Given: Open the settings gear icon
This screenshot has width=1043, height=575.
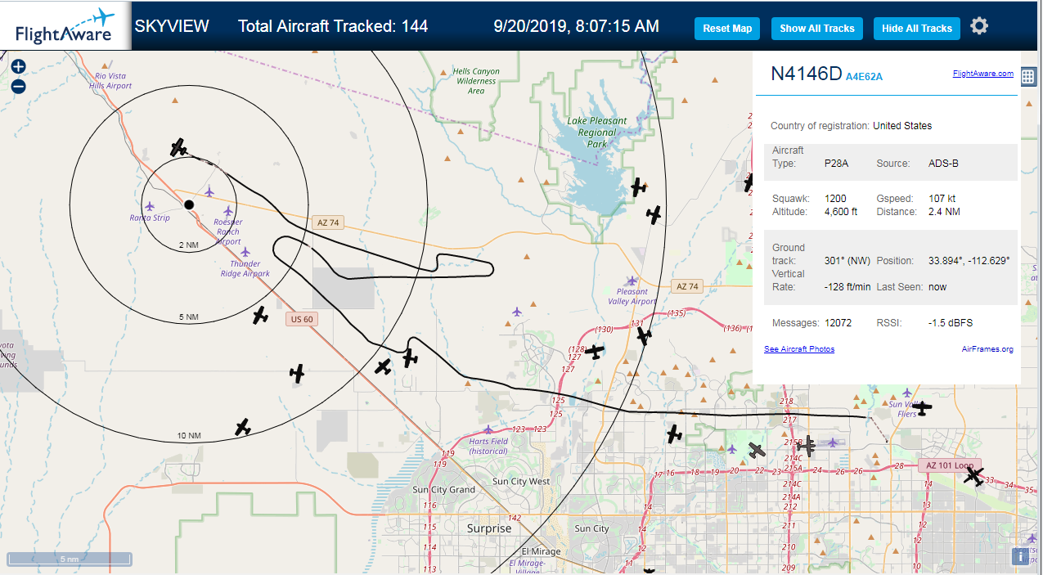Looking at the screenshot, I should tap(979, 26).
